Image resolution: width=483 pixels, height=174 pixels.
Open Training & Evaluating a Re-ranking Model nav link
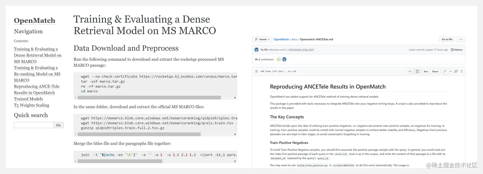[37, 74]
